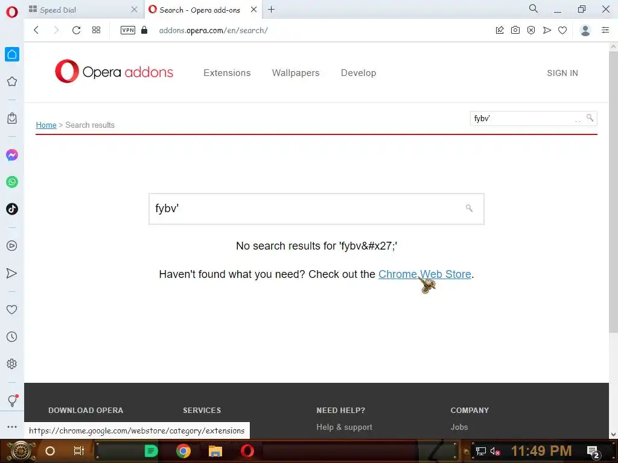Launch Messenger from the sidebar
Image resolution: width=618 pixels, height=463 pixels.
point(12,155)
